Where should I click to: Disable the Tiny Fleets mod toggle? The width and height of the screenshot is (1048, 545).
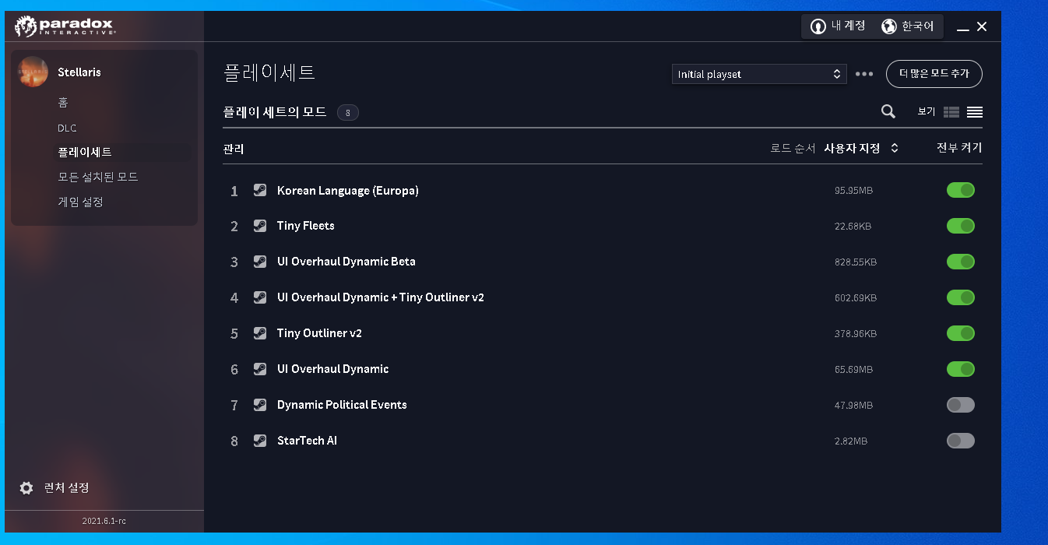point(961,226)
